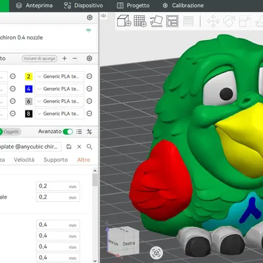Edit filament 2 preset icon
The image size is (263, 263).
point(89,76)
